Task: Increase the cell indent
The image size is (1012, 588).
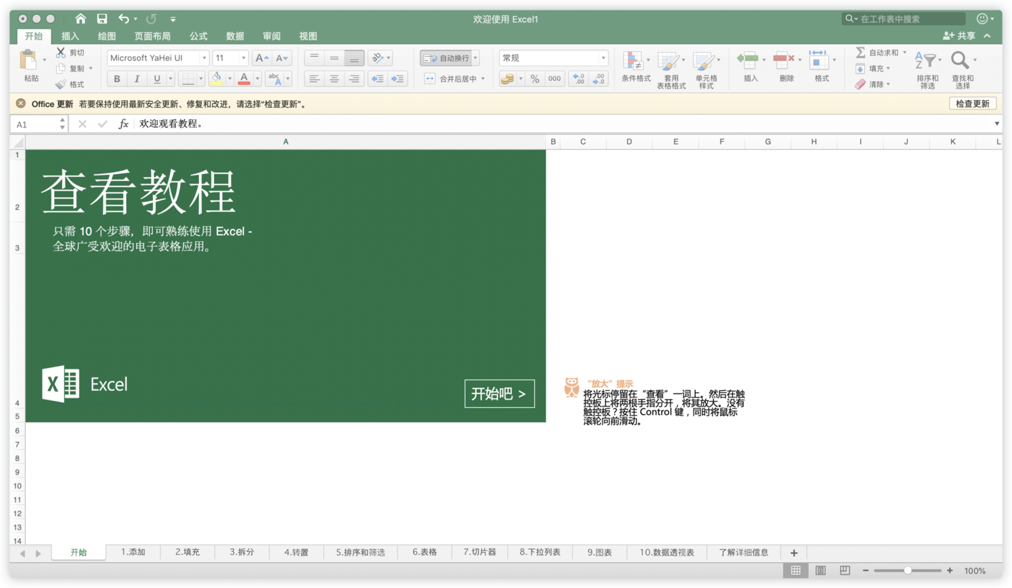Action: pyautogui.click(x=398, y=79)
